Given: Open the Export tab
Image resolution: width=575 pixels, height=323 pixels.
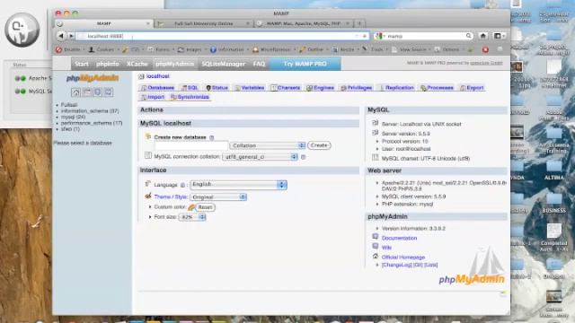Looking at the screenshot, I should (472, 88).
